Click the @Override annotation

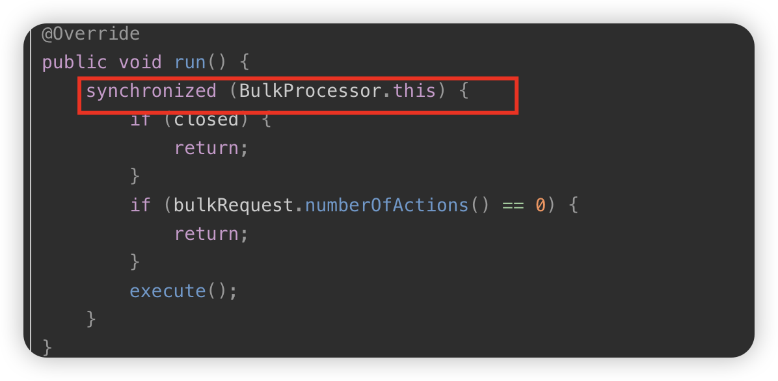(x=90, y=33)
